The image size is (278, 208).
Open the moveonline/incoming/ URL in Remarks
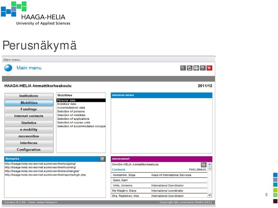point(40,167)
